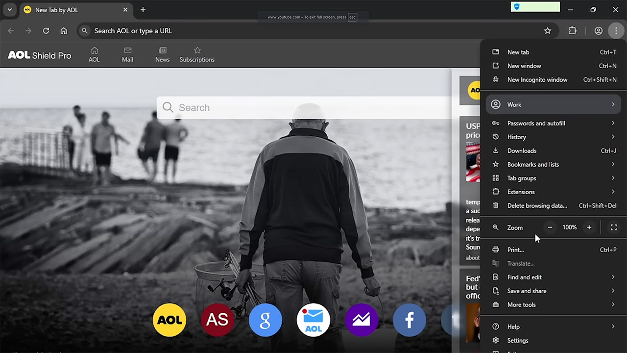Screen dimensions: 627x353
Task: Open Settings from the menu
Action: point(517,340)
